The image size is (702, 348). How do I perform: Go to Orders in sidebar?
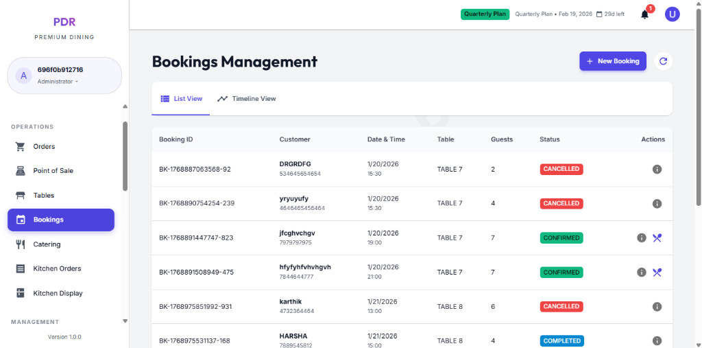coord(44,146)
